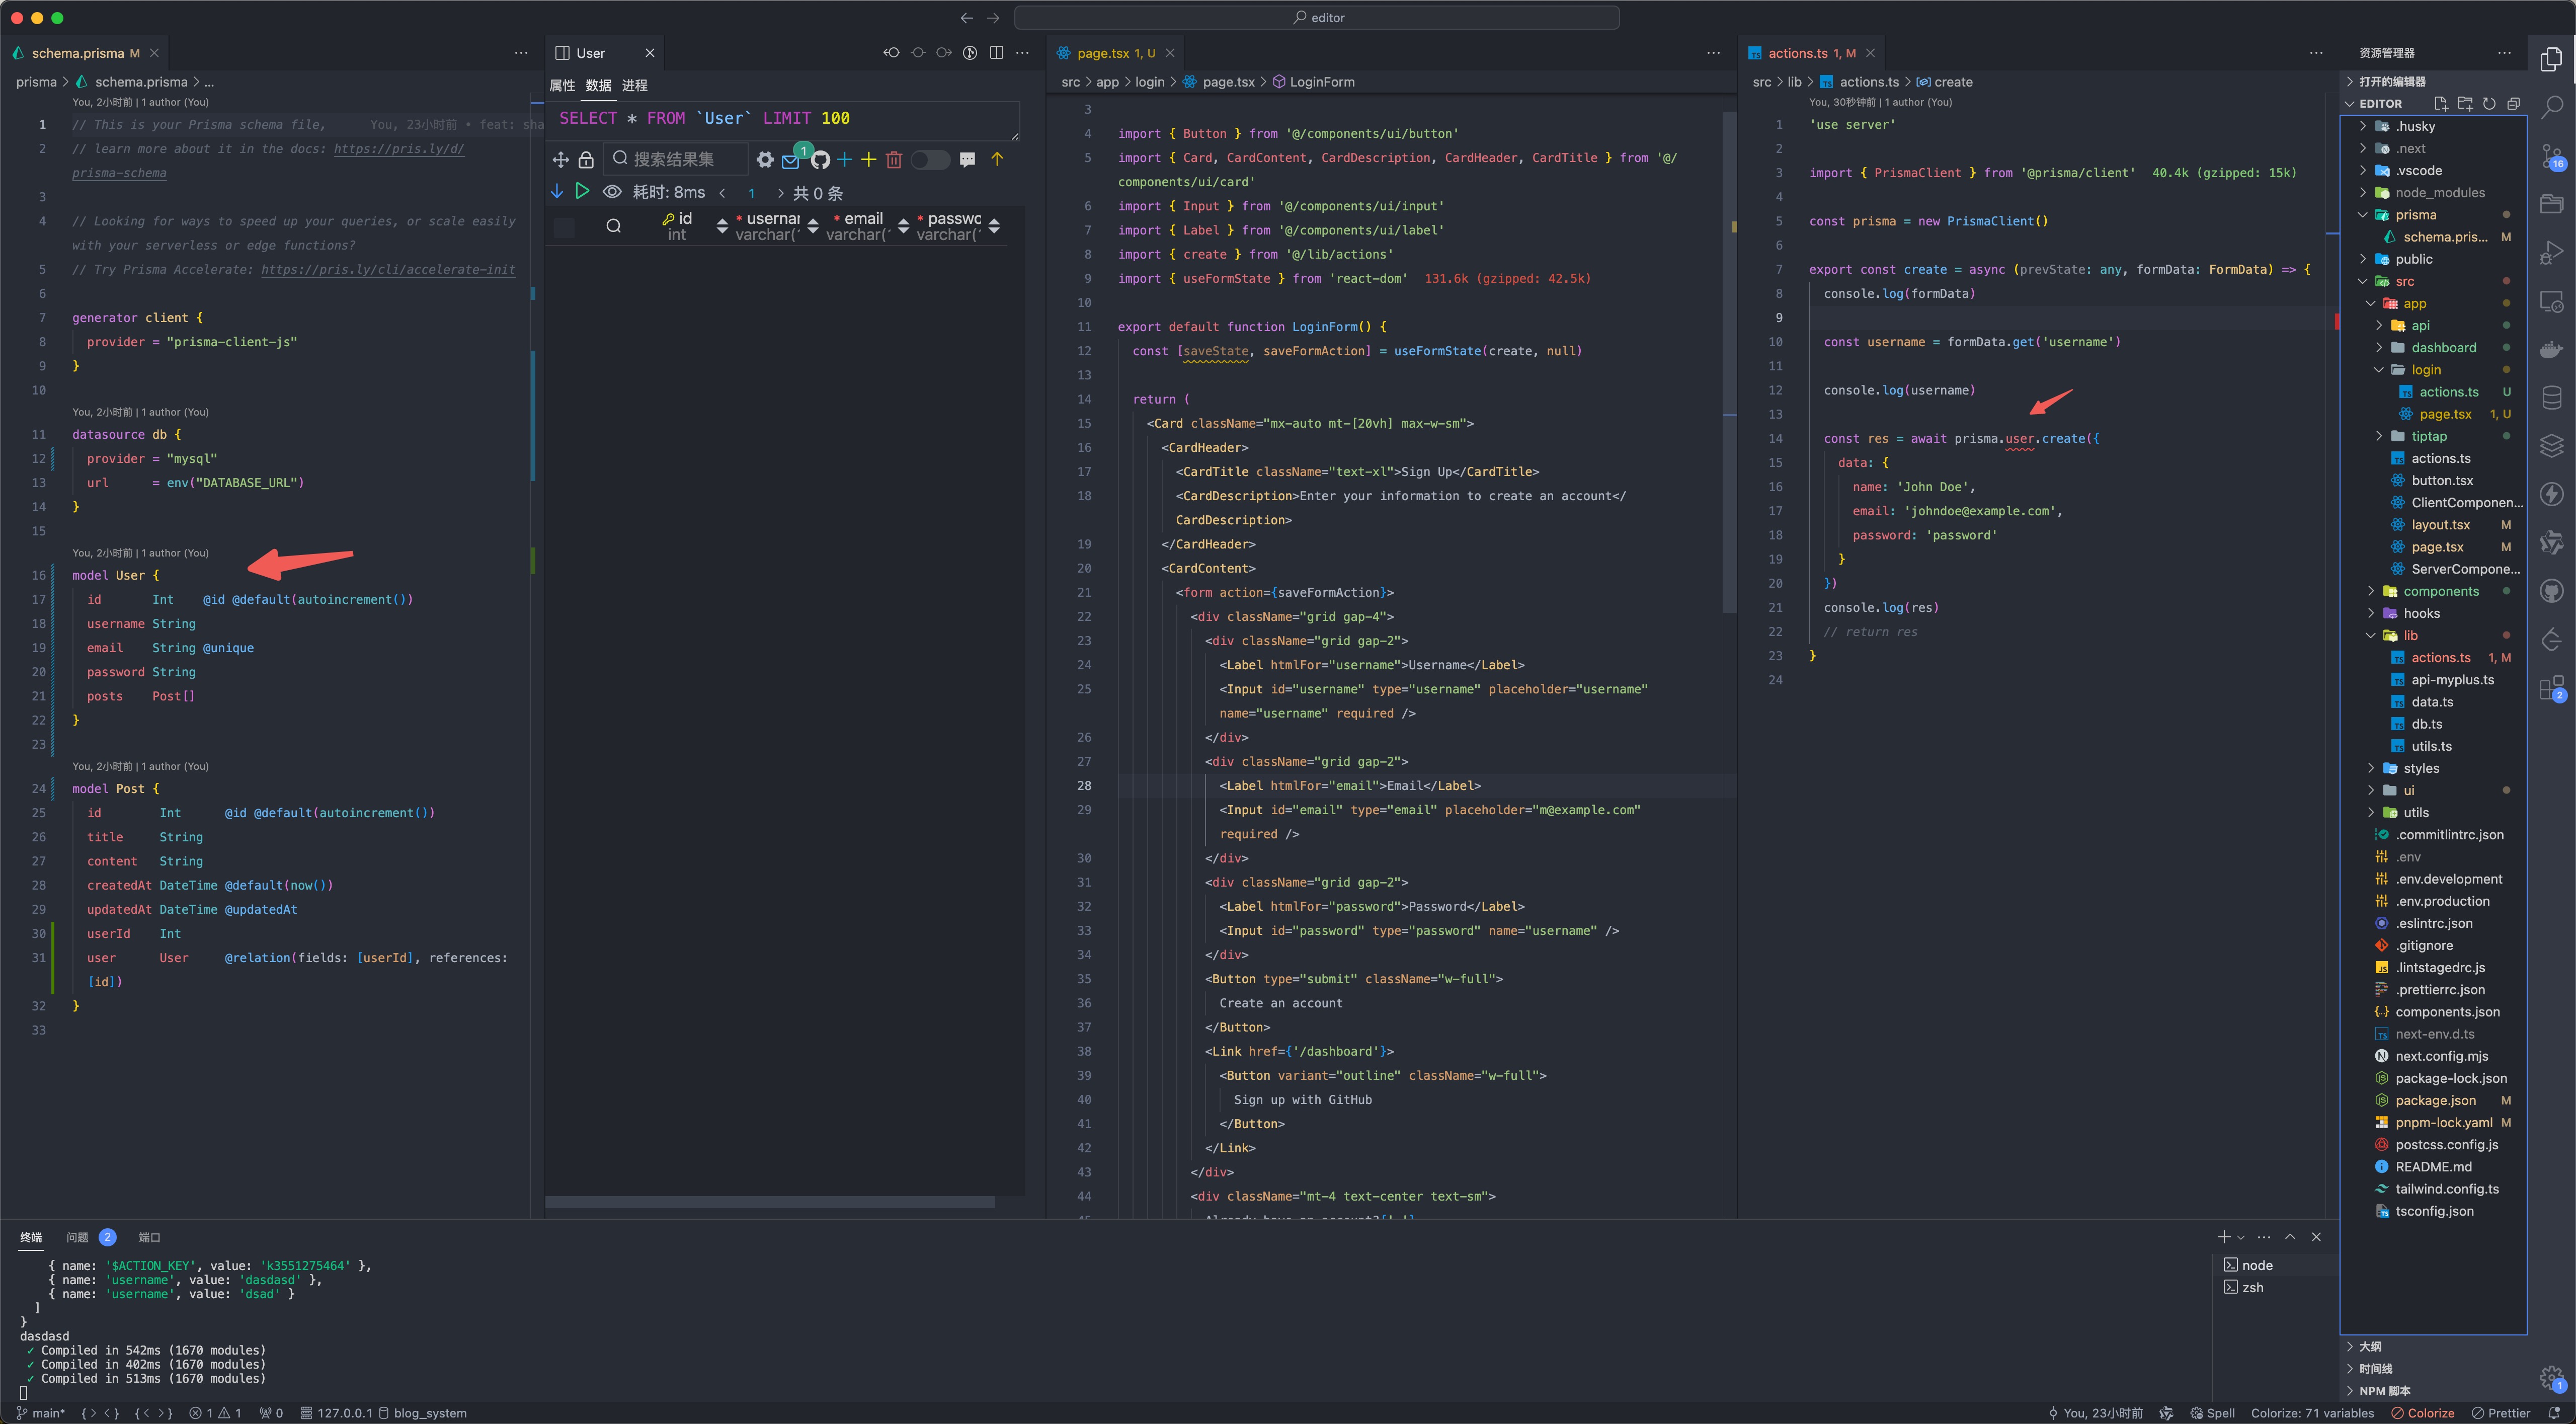Screen dimensions: 2576x1424
Task: Click the red trash icon to delete rows
Action: (x=894, y=159)
